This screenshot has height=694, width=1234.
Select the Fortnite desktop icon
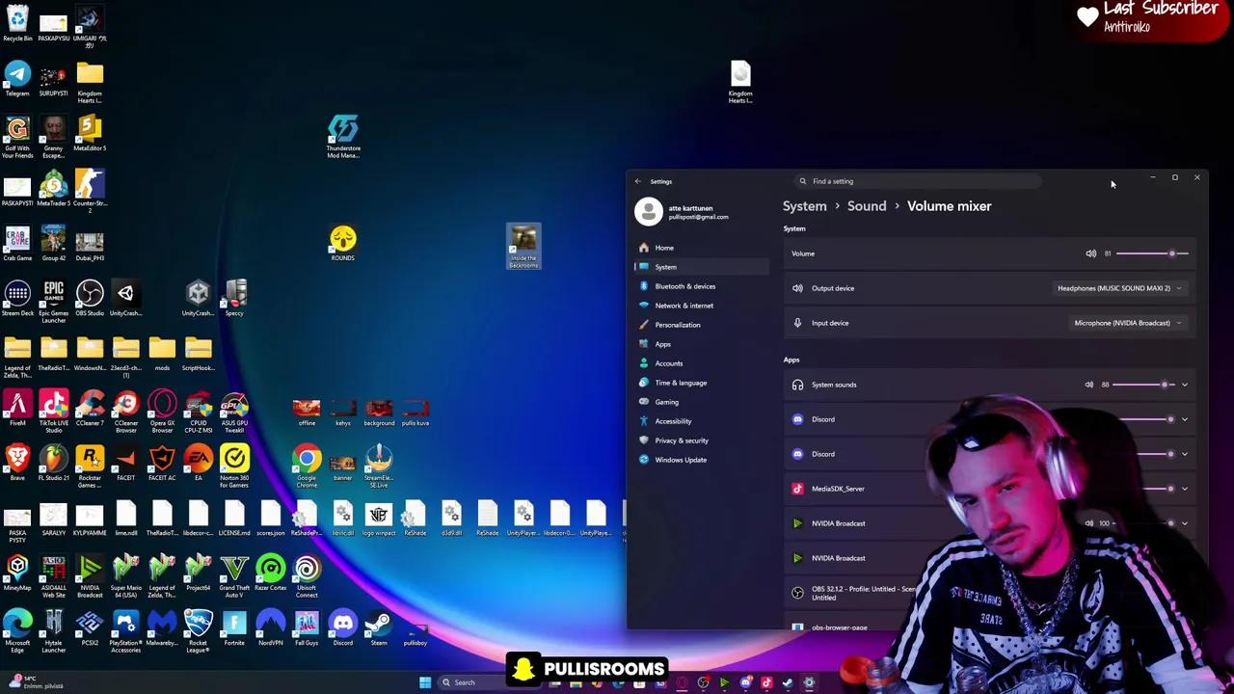234,628
